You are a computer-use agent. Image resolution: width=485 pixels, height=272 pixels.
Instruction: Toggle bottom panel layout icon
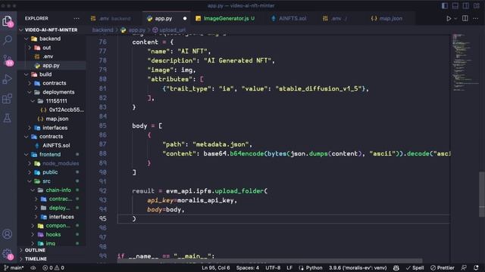(x=455, y=5)
